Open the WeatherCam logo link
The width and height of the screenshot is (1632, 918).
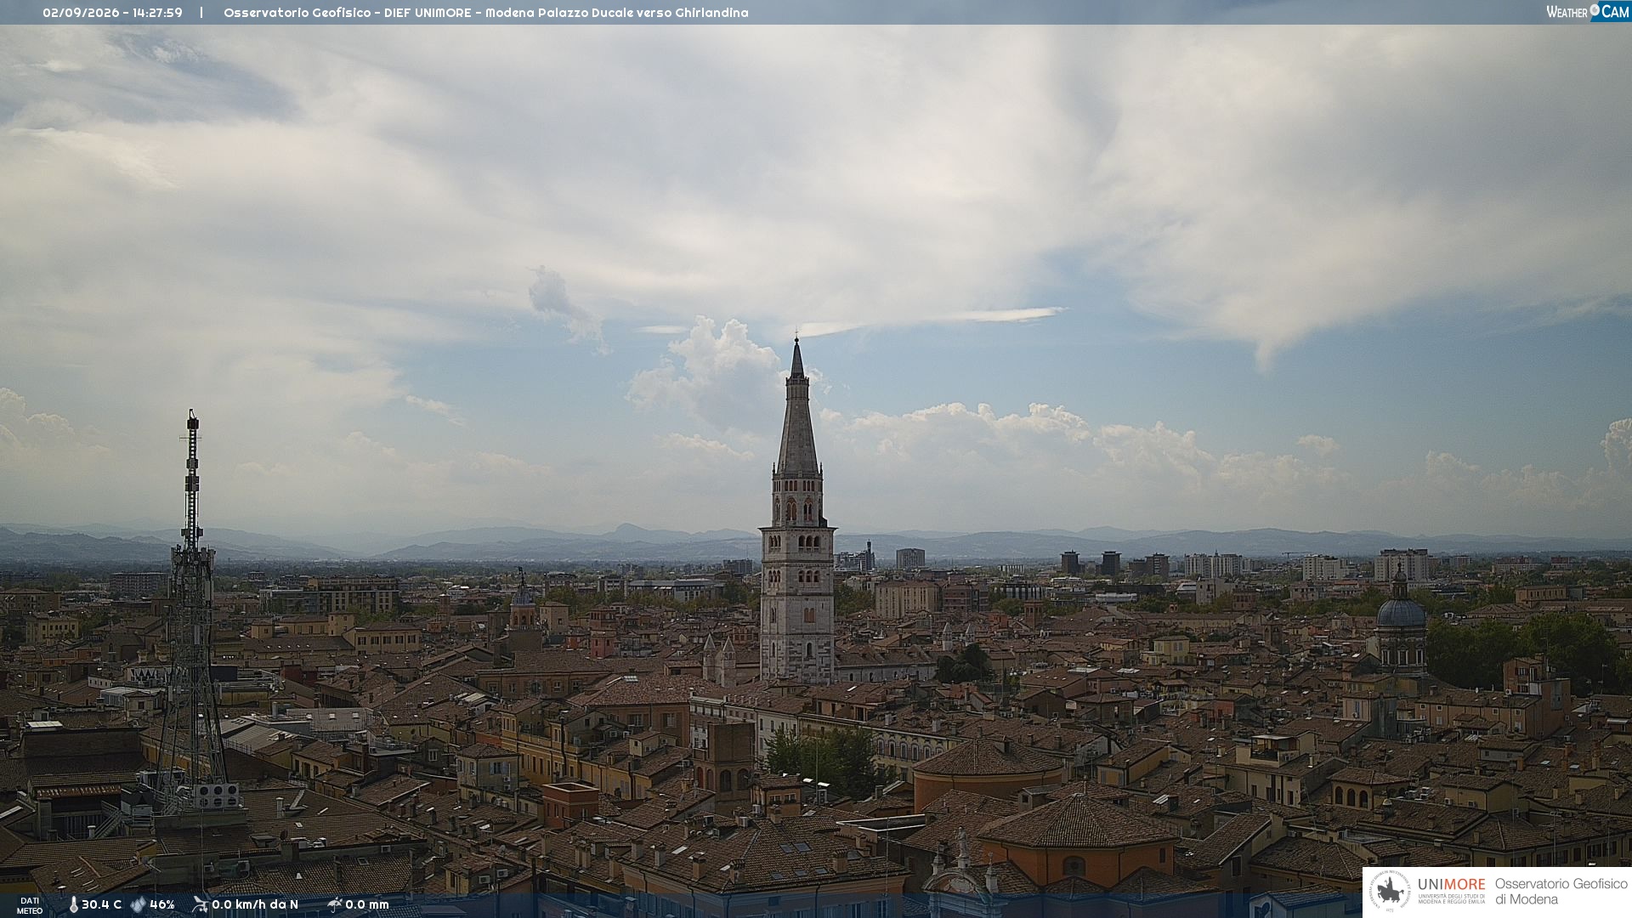pyautogui.click(x=1588, y=12)
